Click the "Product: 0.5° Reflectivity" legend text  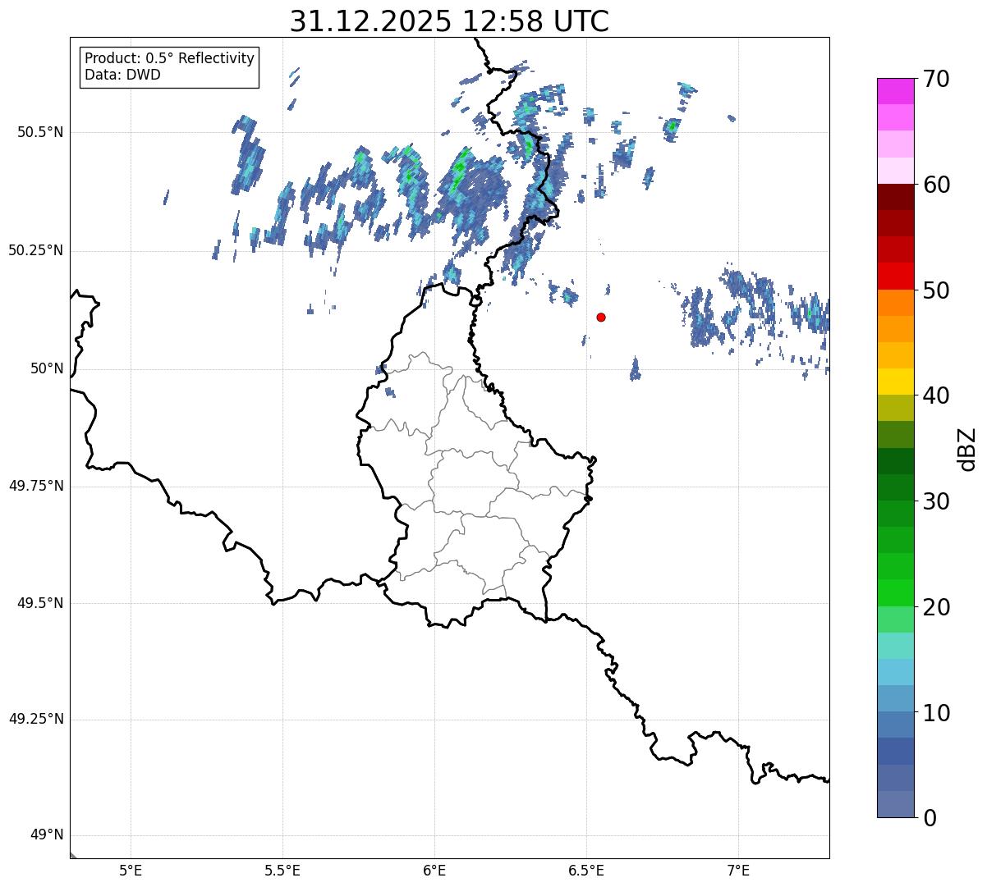tap(169, 59)
